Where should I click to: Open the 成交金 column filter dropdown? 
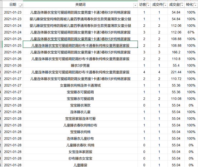point(182,5)
